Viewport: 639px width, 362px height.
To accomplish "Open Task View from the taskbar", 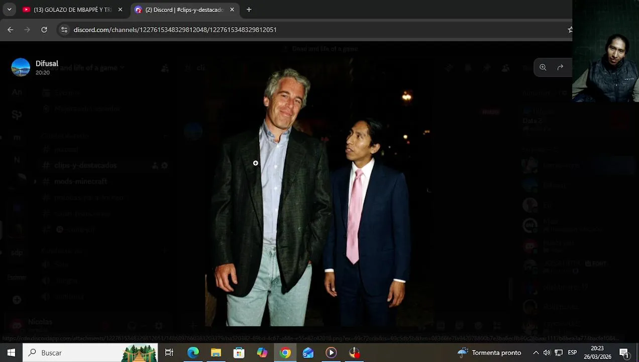I will click(x=169, y=352).
